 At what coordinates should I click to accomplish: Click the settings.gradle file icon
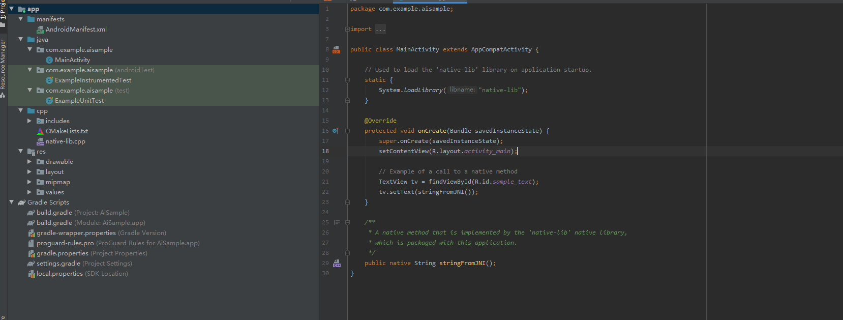pos(31,264)
